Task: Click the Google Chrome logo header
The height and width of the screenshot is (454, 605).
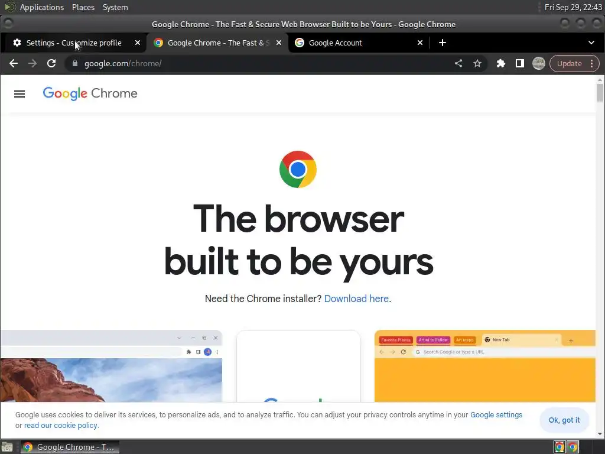Action: 90,93
